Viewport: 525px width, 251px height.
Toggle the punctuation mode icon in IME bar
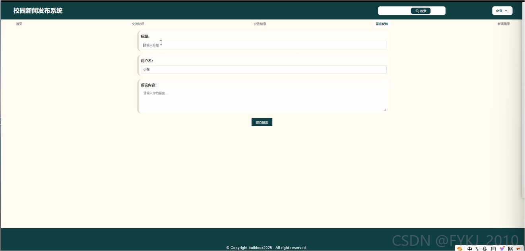(477, 249)
